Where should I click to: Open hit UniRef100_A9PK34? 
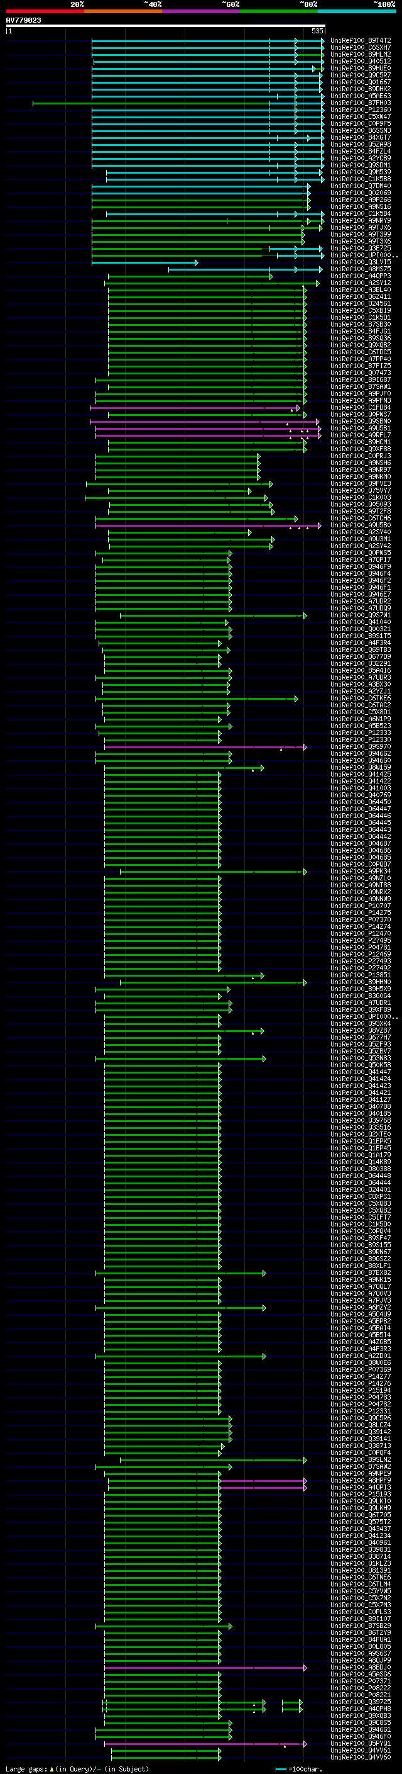(x=361, y=871)
